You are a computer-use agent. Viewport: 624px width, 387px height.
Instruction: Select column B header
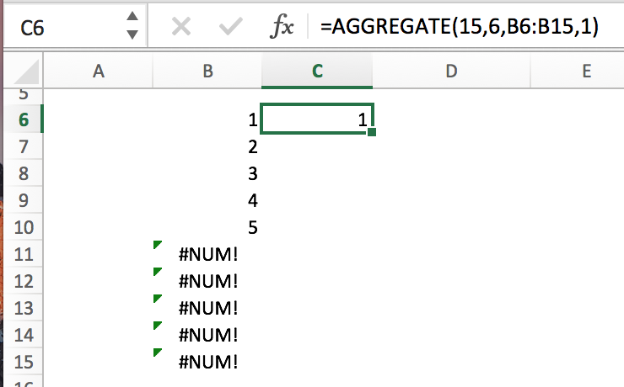(208, 72)
